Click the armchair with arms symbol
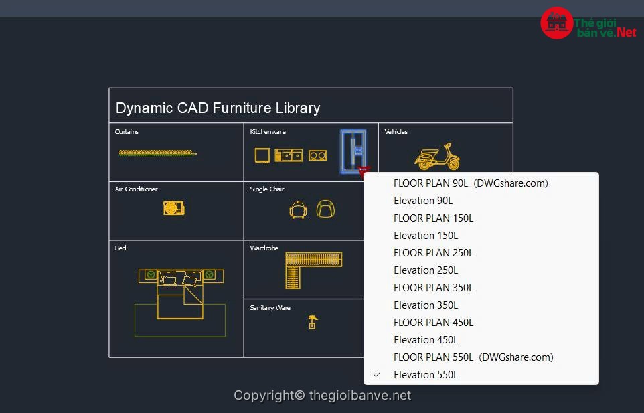The image size is (644, 413). (x=298, y=210)
